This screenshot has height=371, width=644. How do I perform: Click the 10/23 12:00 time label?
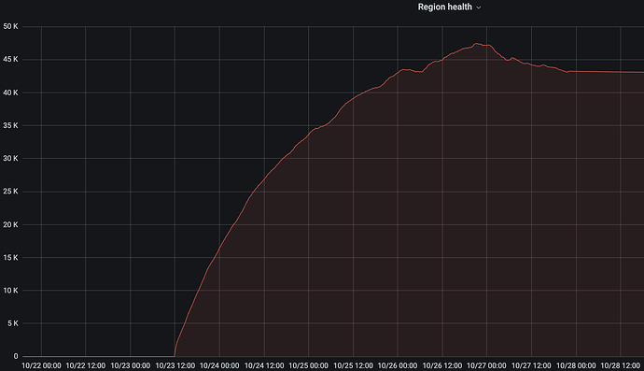(x=175, y=365)
